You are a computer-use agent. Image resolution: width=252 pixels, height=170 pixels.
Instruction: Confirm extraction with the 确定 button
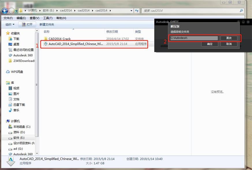click(210, 44)
